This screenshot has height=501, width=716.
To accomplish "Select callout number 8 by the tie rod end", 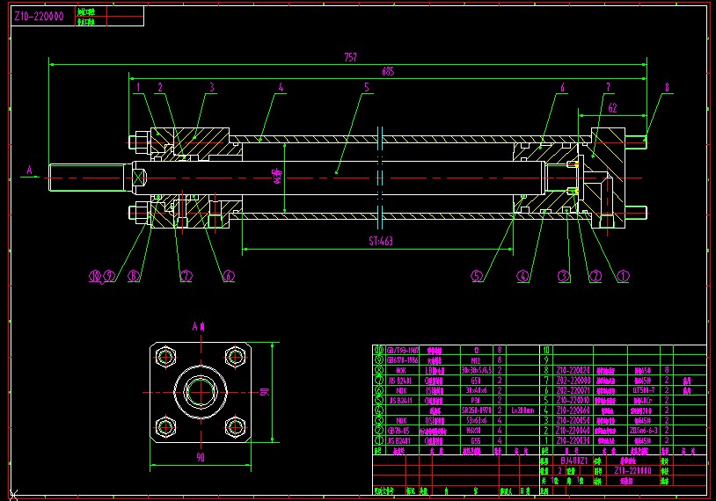I will [667, 87].
